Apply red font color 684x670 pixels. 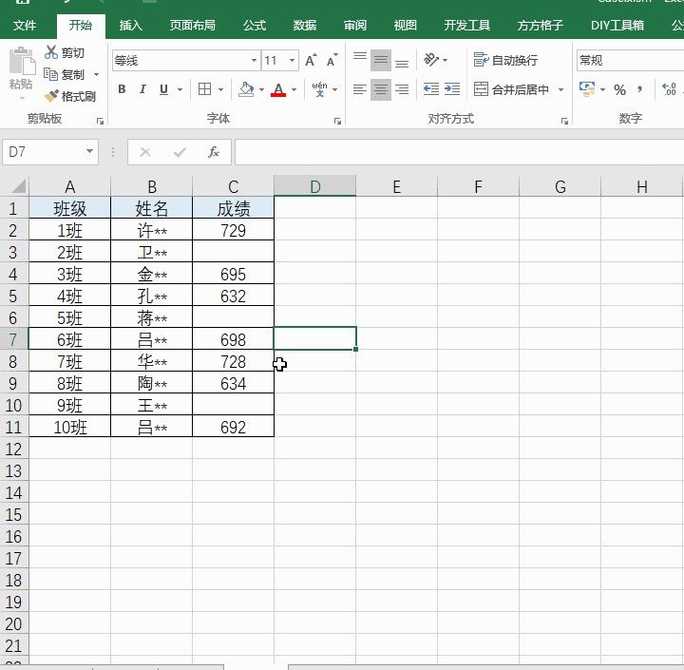click(278, 89)
